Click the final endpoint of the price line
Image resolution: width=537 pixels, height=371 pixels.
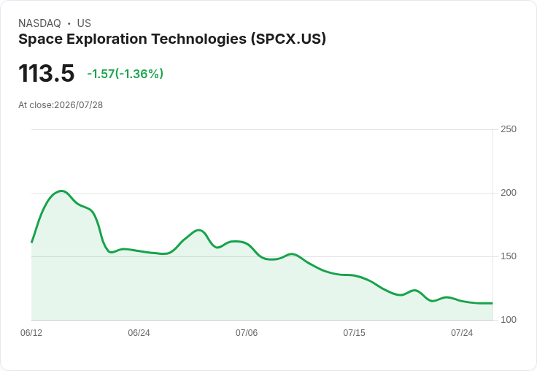(492, 303)
